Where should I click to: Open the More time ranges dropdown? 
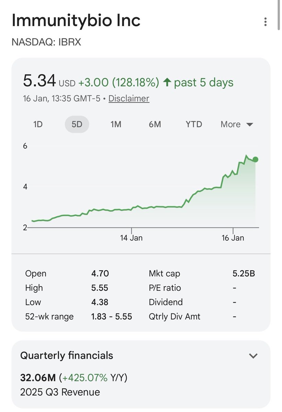point(237,124)
